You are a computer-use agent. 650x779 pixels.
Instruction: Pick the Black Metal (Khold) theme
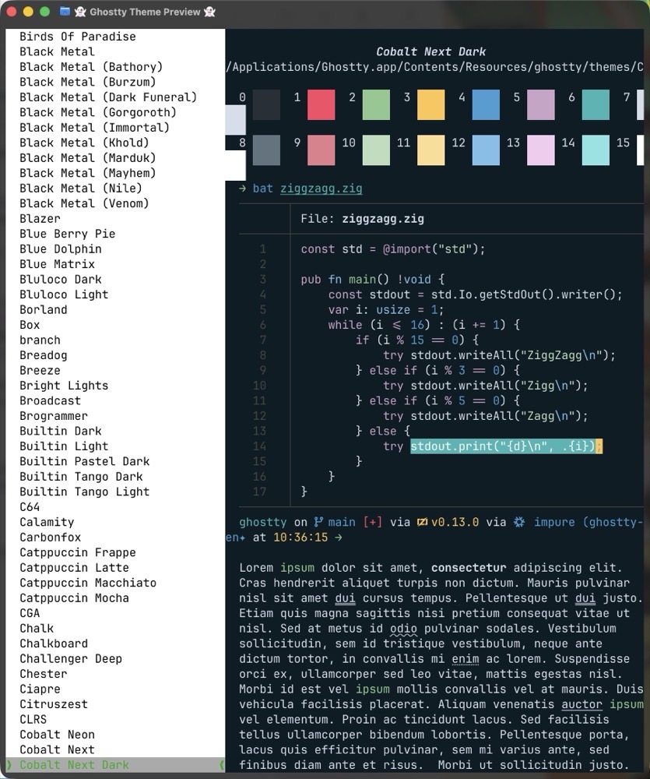click(84, 143)
